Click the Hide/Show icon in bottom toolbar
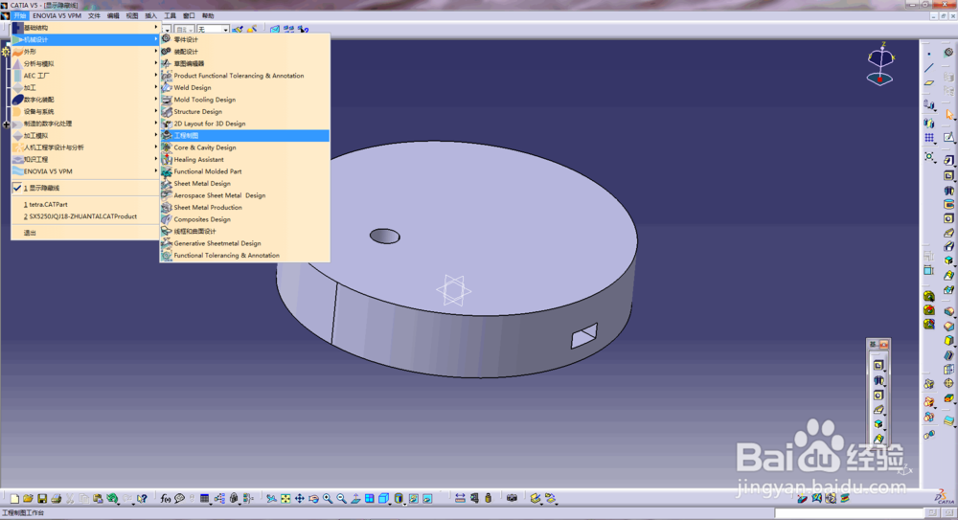This screenshot has height=520, width=958. 414,499
